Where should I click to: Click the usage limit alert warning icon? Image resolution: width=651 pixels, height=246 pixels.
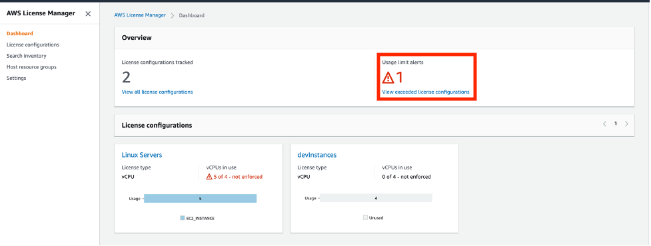pos(388,77)
